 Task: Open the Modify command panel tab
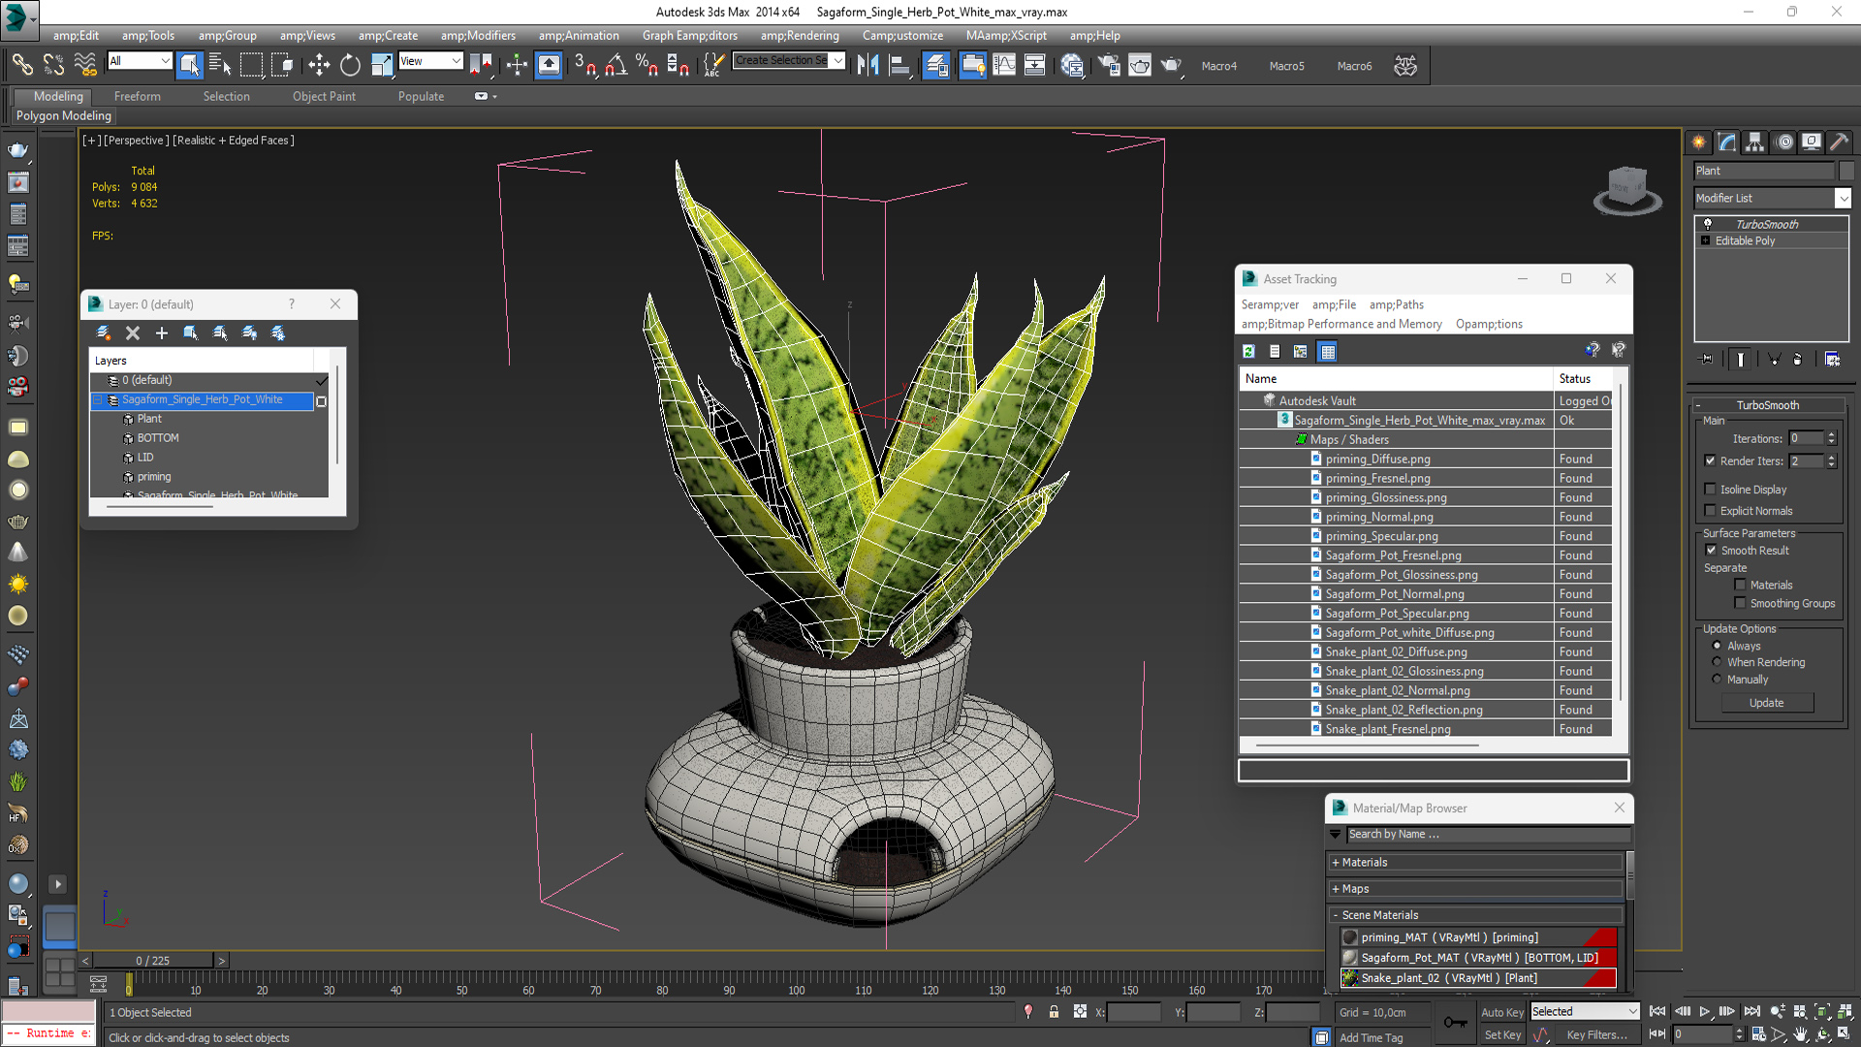tap(1727, 142)
